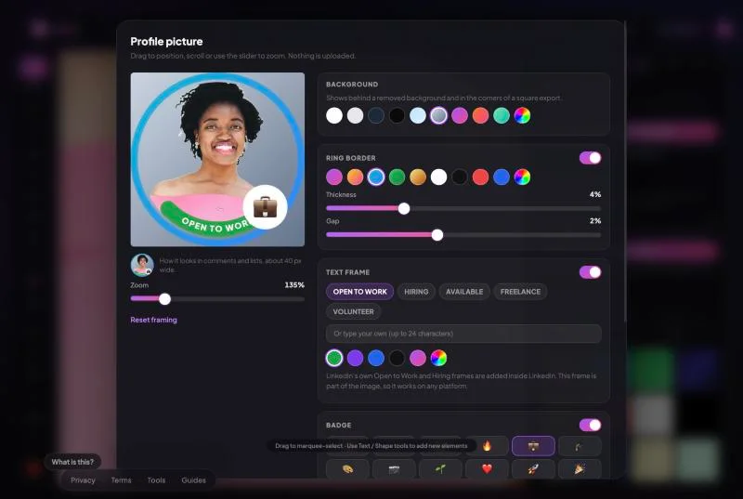This screenshot has width=743, height=499.
Task: Set background to the dark navy swatch
Action: tap(376, 115)
